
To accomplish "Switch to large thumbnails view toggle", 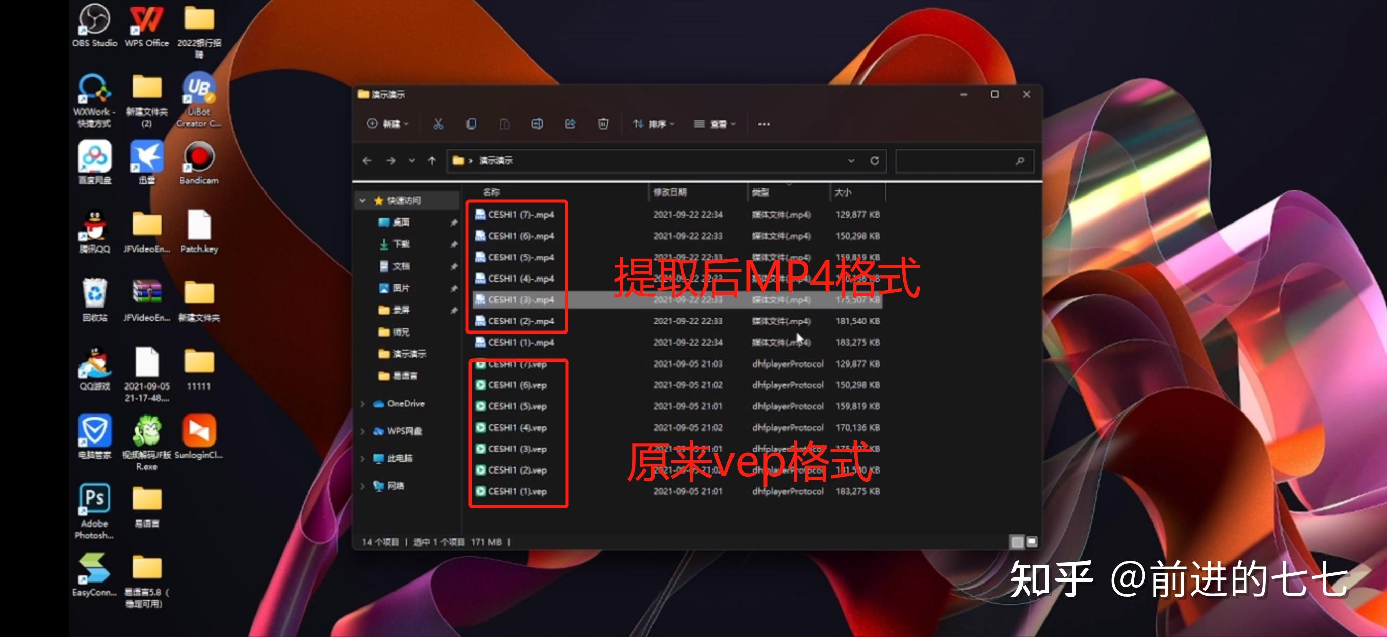I will 1032,542.
